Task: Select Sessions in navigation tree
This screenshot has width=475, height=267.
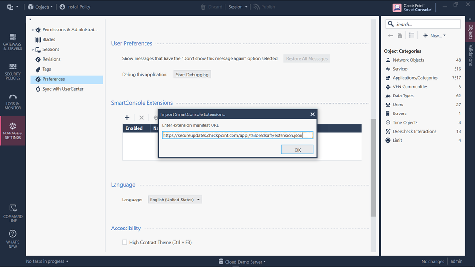Action: pyautogui.click(x=47, y=49)
